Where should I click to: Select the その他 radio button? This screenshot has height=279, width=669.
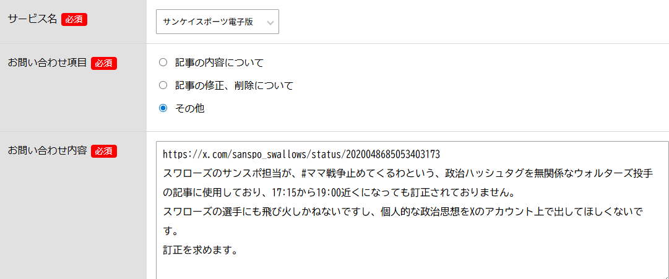(163, 108)
